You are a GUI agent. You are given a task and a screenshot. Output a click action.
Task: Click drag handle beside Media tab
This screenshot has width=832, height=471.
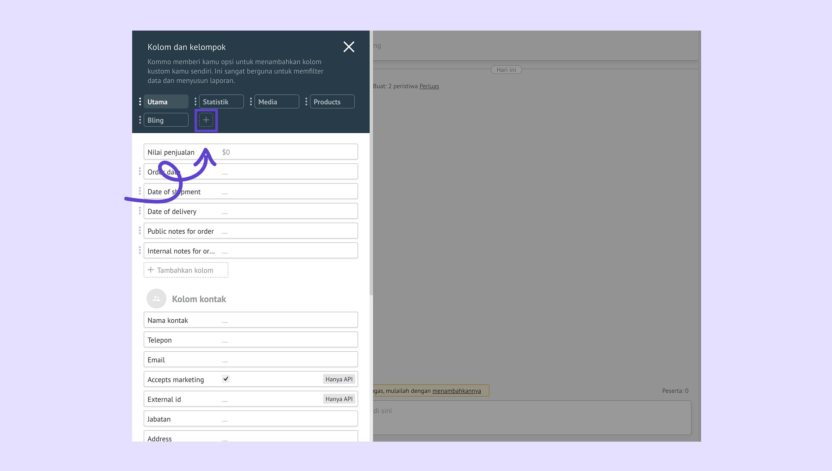pos(251,102)
